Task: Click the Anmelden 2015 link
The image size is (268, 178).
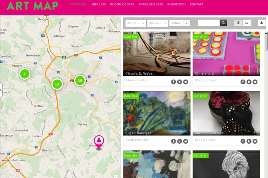Action: click(151, 4)
